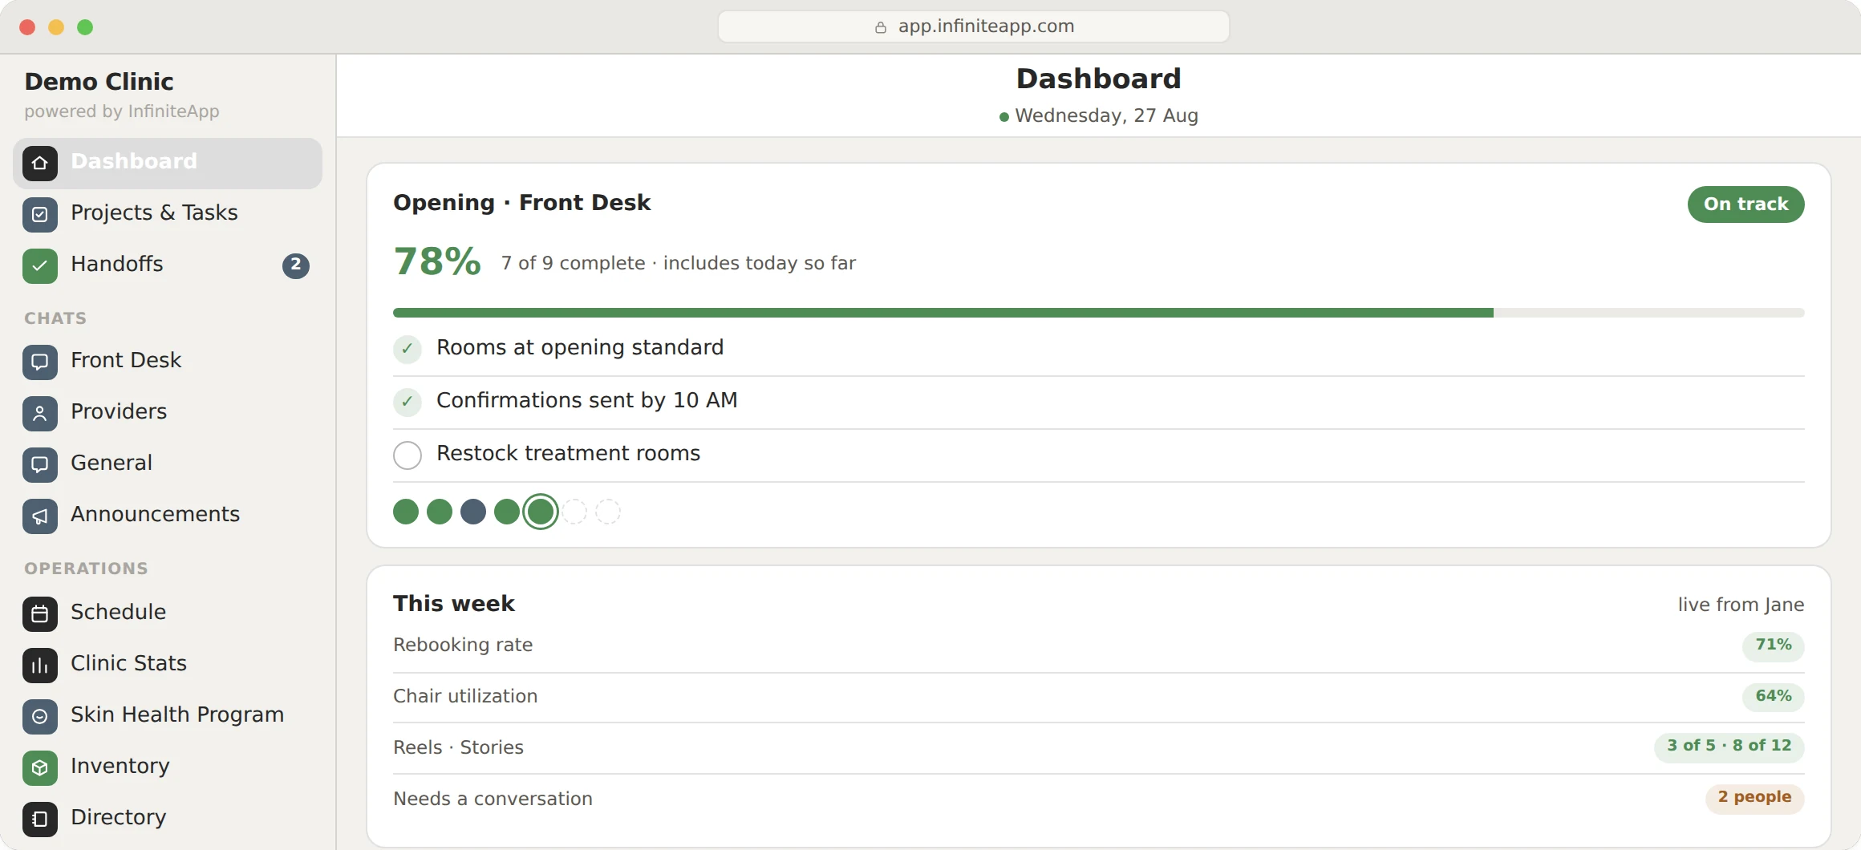Click the Opening · Front Desk heading

pyautogui.click(x=522, y=203)
